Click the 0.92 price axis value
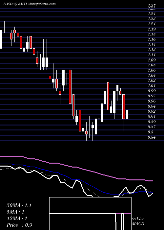Viewport: 164px width, 230px height. click(152, 111)
